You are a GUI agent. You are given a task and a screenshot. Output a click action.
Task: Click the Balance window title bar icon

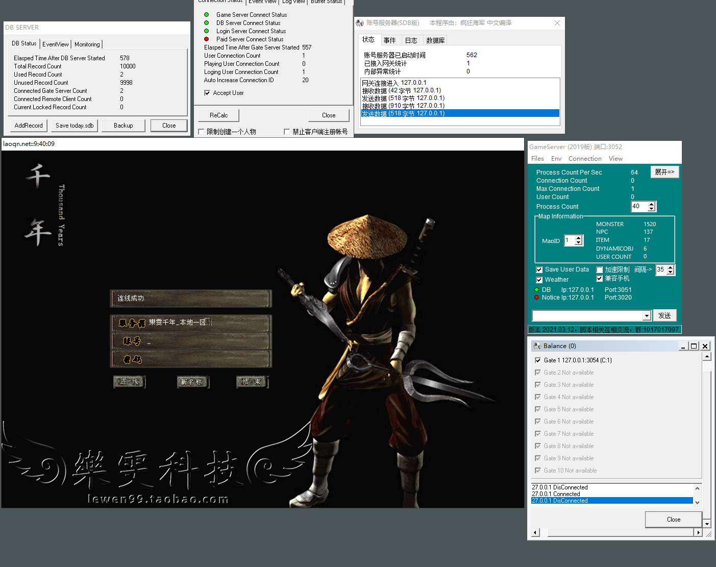click(x=537, y=346)
